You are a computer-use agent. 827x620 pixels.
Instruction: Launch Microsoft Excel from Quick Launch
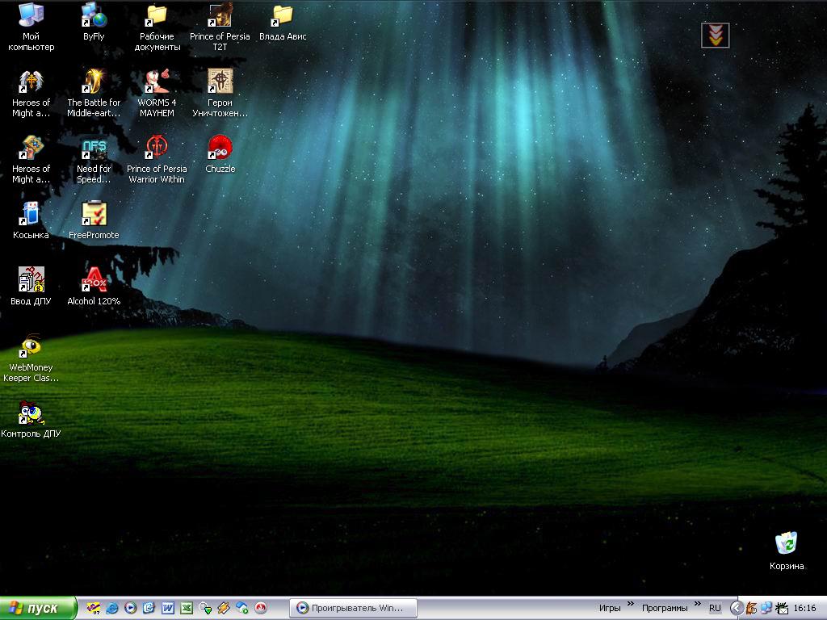coord(187,608)
